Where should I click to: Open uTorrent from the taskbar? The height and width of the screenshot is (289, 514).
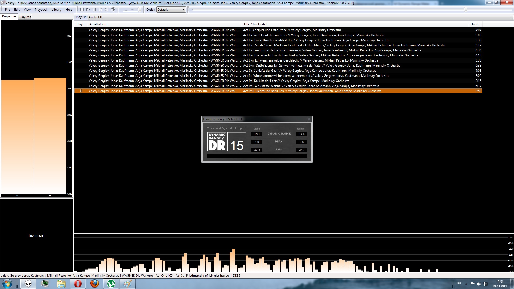point(111,284)
